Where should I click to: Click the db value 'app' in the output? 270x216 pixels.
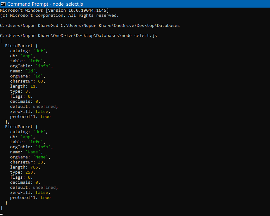27,56
